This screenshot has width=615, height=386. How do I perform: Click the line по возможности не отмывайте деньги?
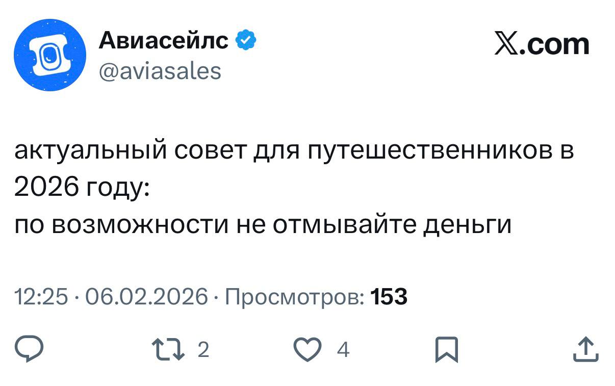pos(262,224)
